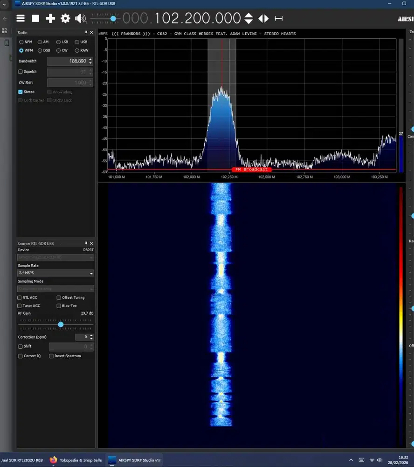Turn on Tuner AGC

[20, 306]
